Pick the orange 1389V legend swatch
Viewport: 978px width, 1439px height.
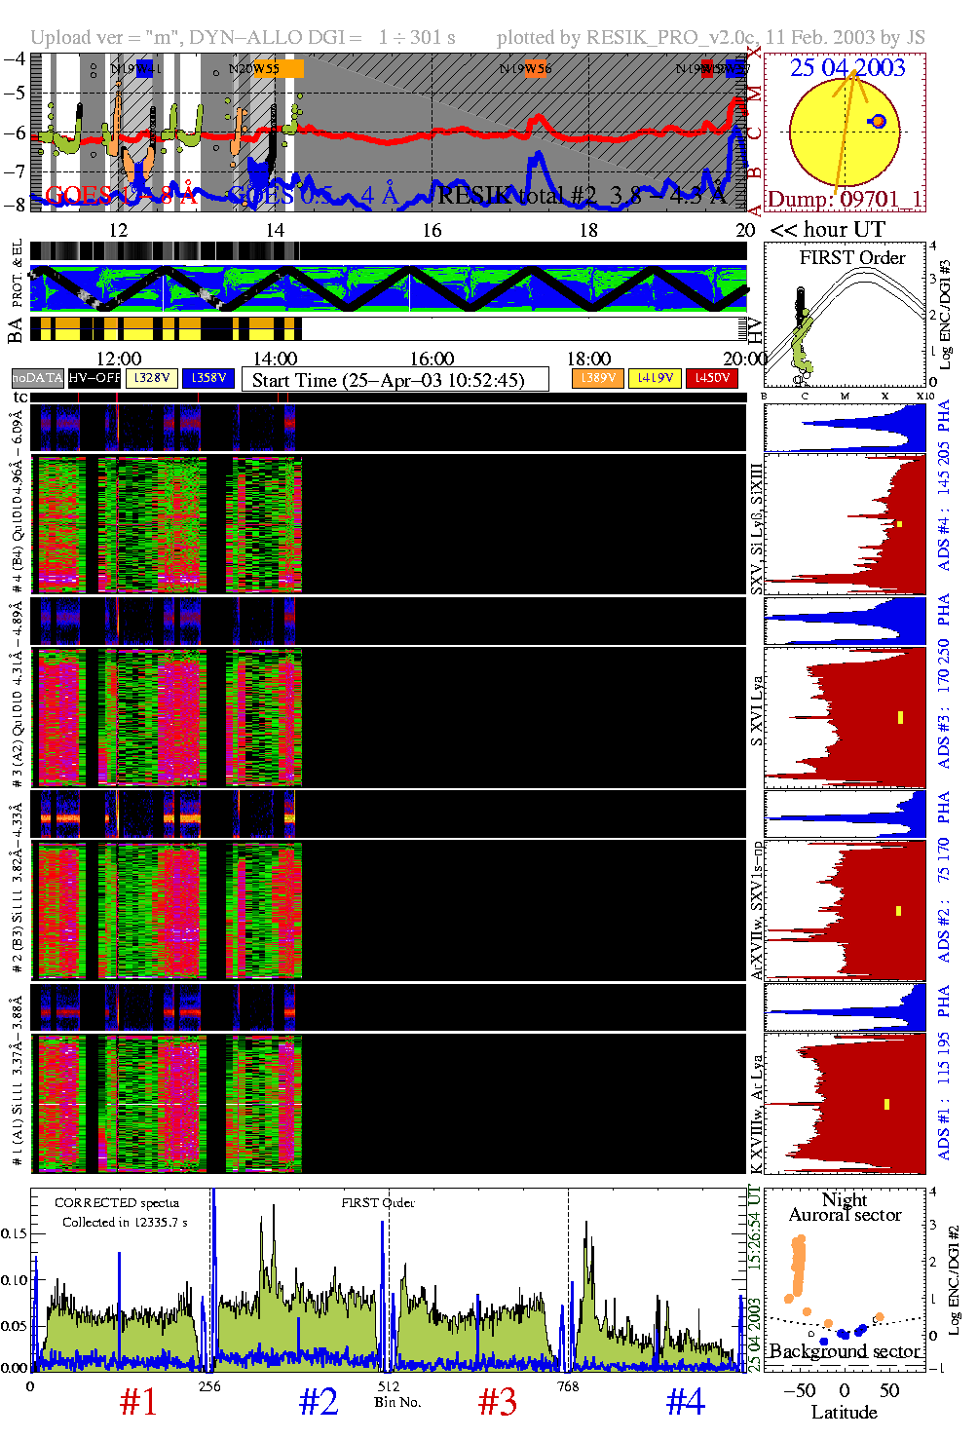[x=597, y=378]
